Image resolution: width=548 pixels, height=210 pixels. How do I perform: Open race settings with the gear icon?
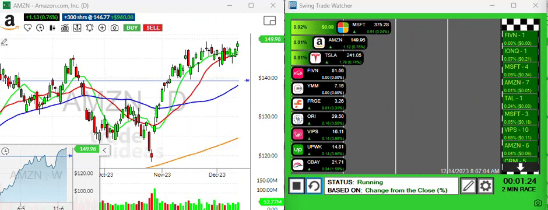click(x=486, y=186)
